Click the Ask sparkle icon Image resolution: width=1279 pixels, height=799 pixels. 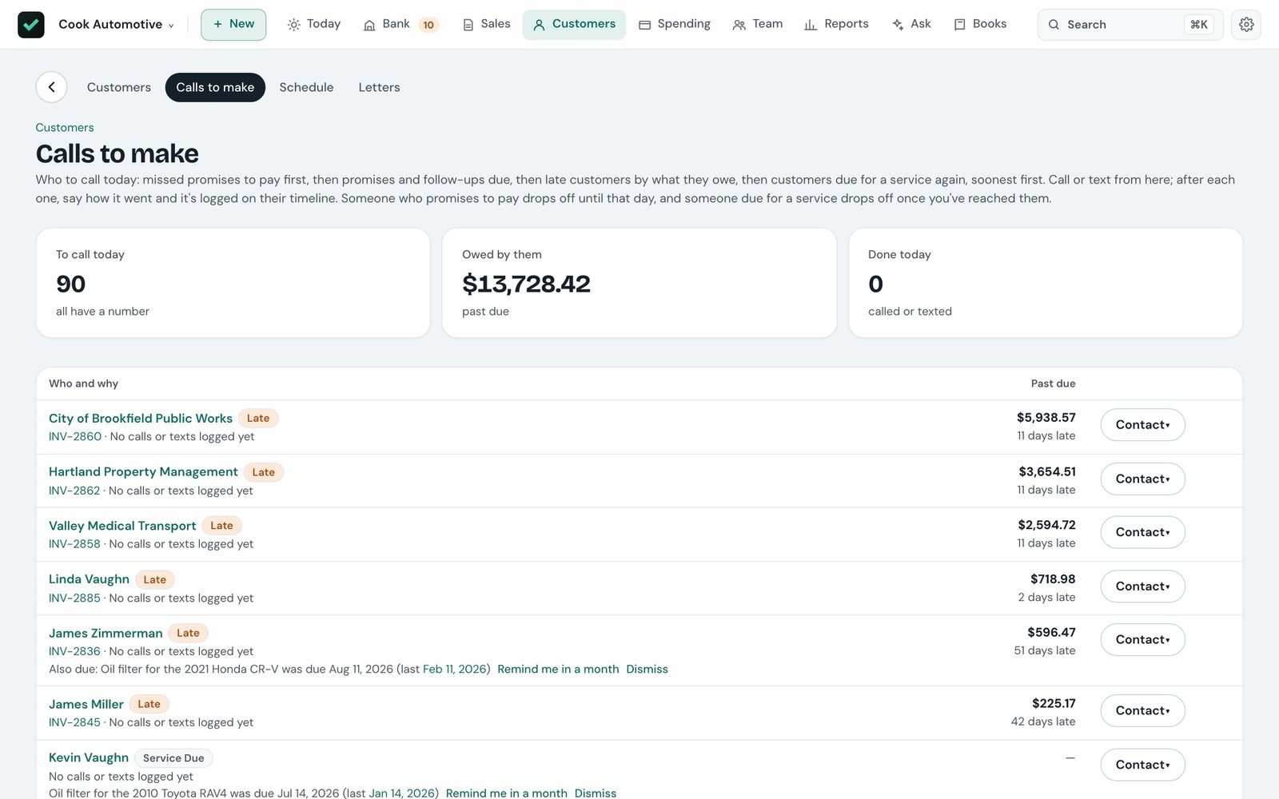pyautogui.click(x=898, y=25)
